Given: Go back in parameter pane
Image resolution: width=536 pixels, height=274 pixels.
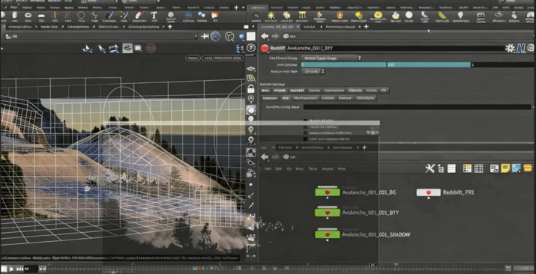Looking at the screenshot, I should point(265,36).
